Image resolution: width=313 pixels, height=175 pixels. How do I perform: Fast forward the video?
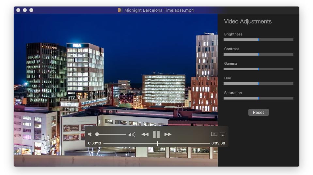coord(168,134)
